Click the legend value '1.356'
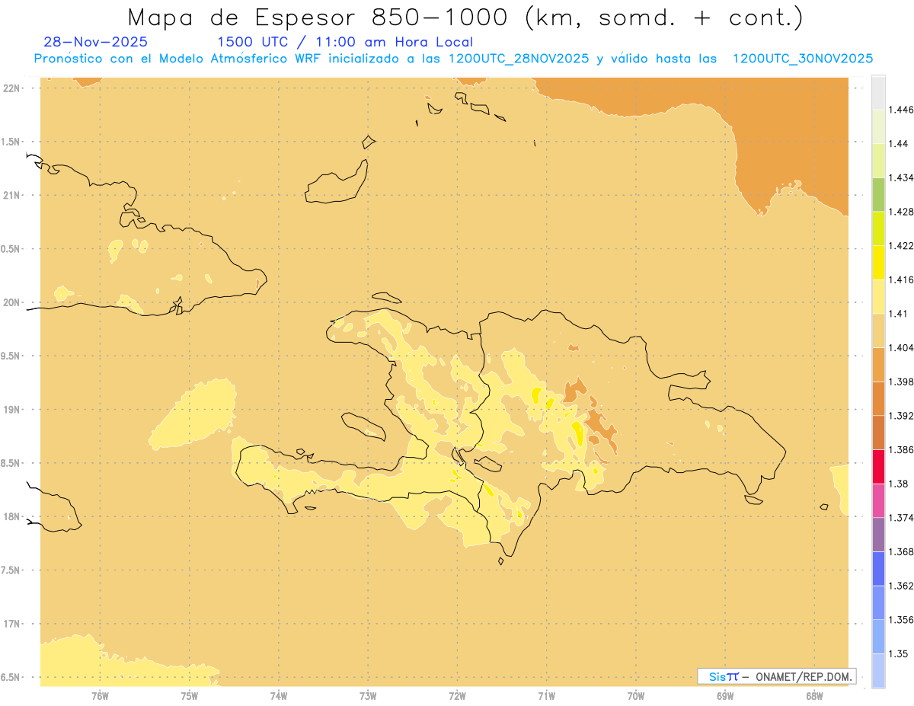Viewport: 914px width, 706px height. point(902,620)
